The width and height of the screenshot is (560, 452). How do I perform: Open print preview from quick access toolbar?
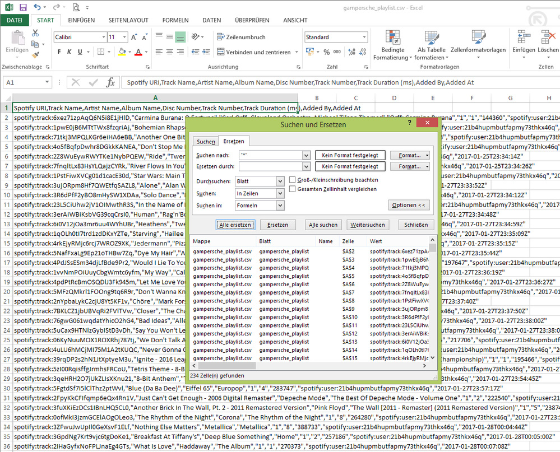point(76,7)
